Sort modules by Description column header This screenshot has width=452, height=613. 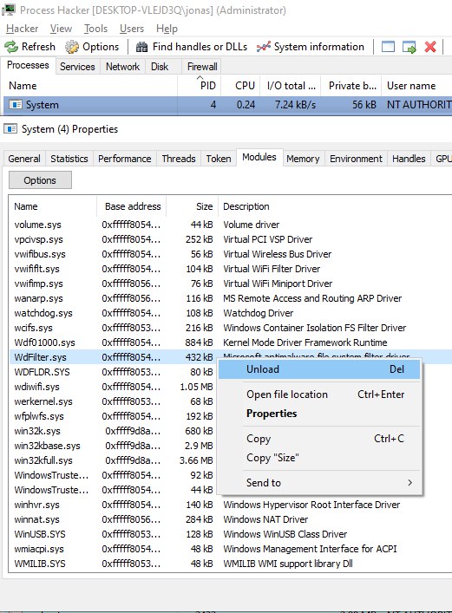coord(335,206)
